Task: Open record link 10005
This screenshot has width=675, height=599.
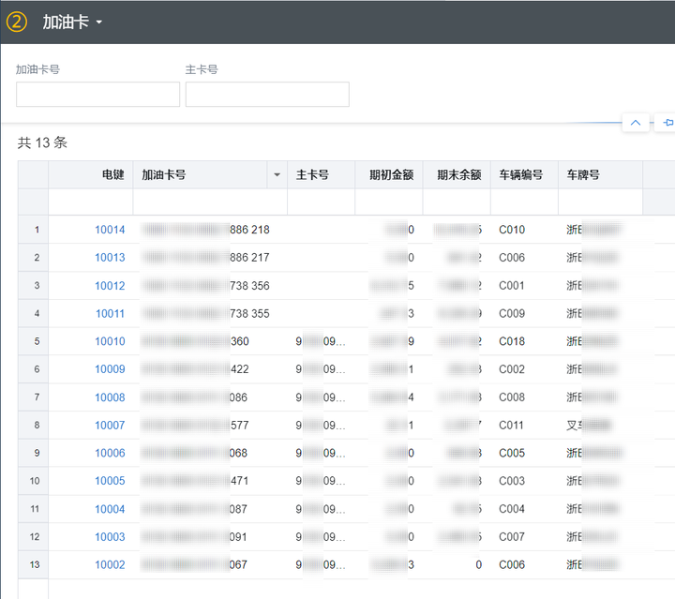Action: point(110,481)
